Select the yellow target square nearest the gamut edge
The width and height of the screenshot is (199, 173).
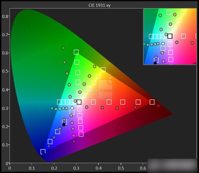(103, 70)
